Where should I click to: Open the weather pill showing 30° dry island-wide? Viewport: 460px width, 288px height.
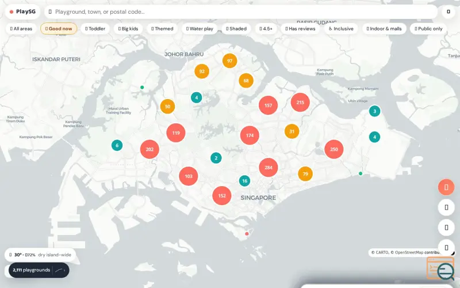point(40,255)
